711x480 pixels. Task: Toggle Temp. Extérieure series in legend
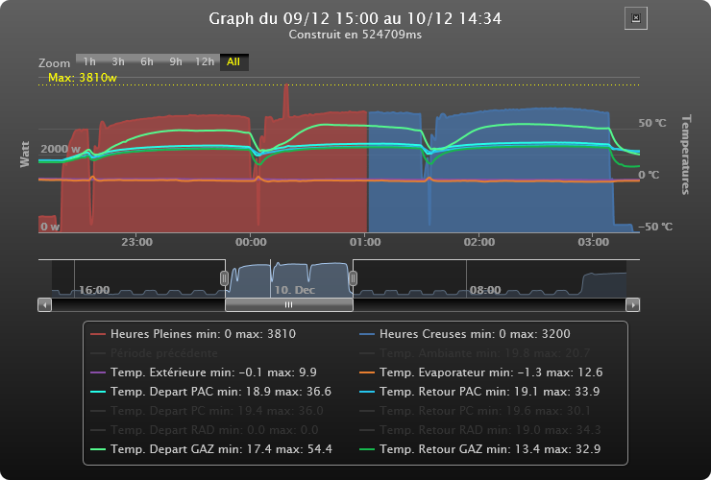pyautogui.click(x=213, y=372)
